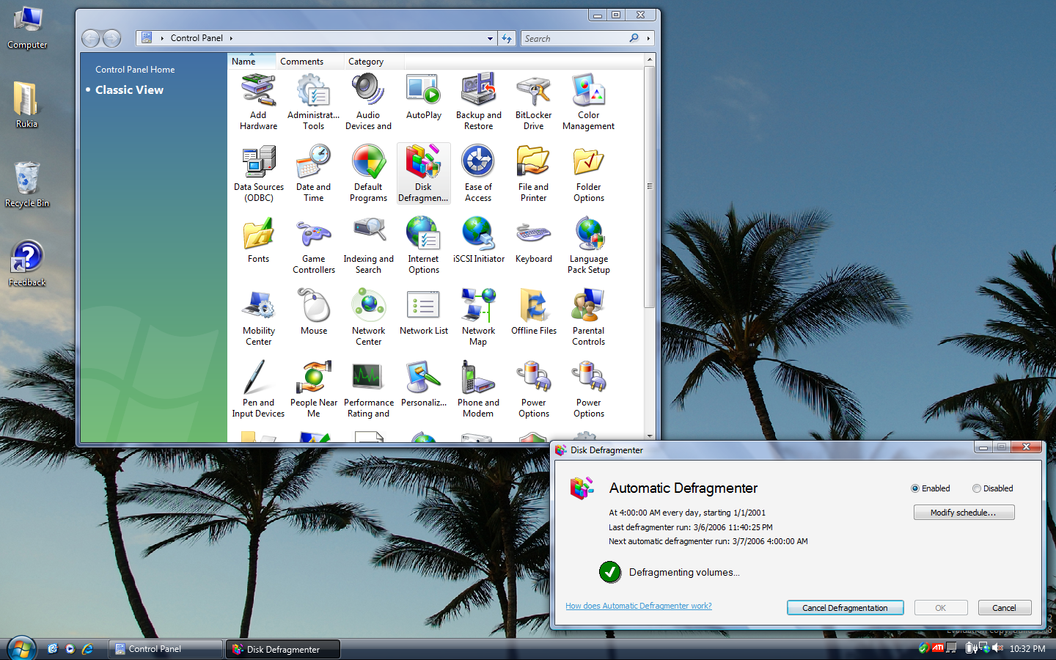Expand the Control Panel breadcrumb arrow
This screenshot has width=1056, height=660.
tap(231, 38)
